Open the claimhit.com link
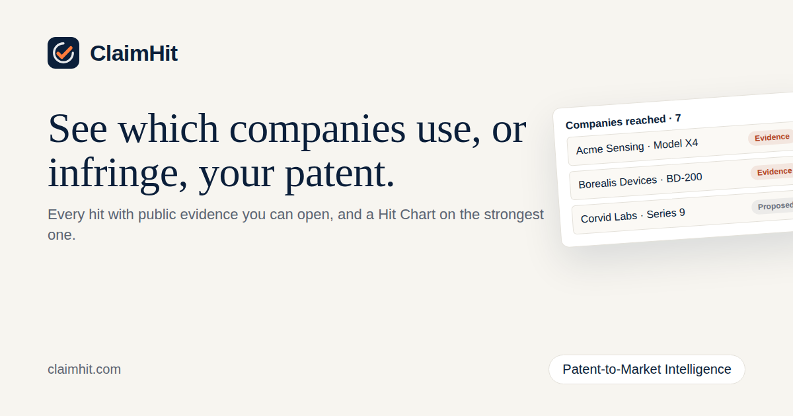Screen dimensions: 793x416 click(x=84, y=369)
